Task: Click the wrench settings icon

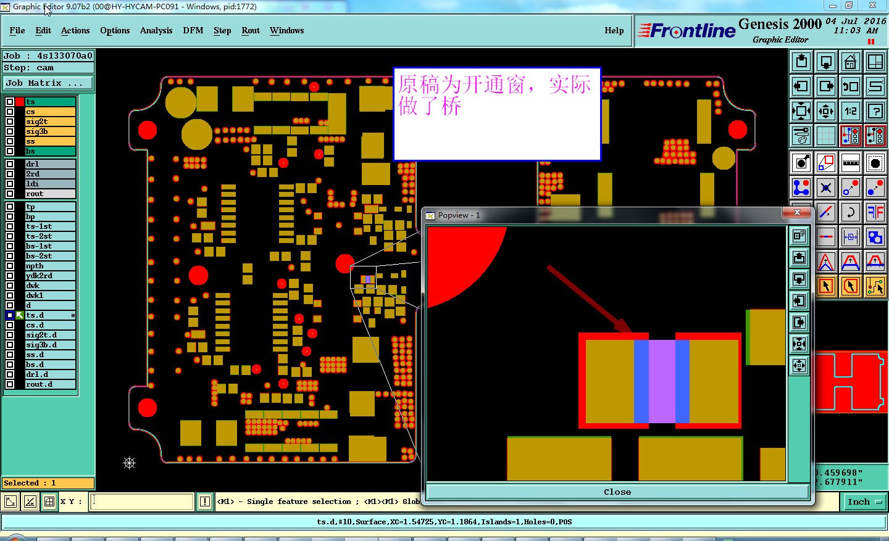Action: [x=801, y=135]
